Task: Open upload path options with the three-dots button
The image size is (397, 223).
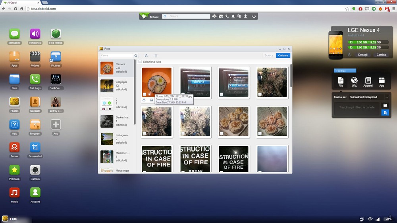Action: (x=387, y=97)
